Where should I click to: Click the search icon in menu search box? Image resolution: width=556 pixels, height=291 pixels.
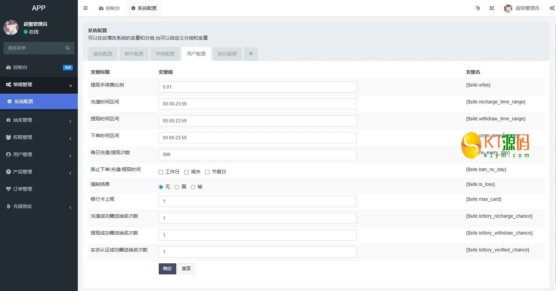(x=68, y=48)
